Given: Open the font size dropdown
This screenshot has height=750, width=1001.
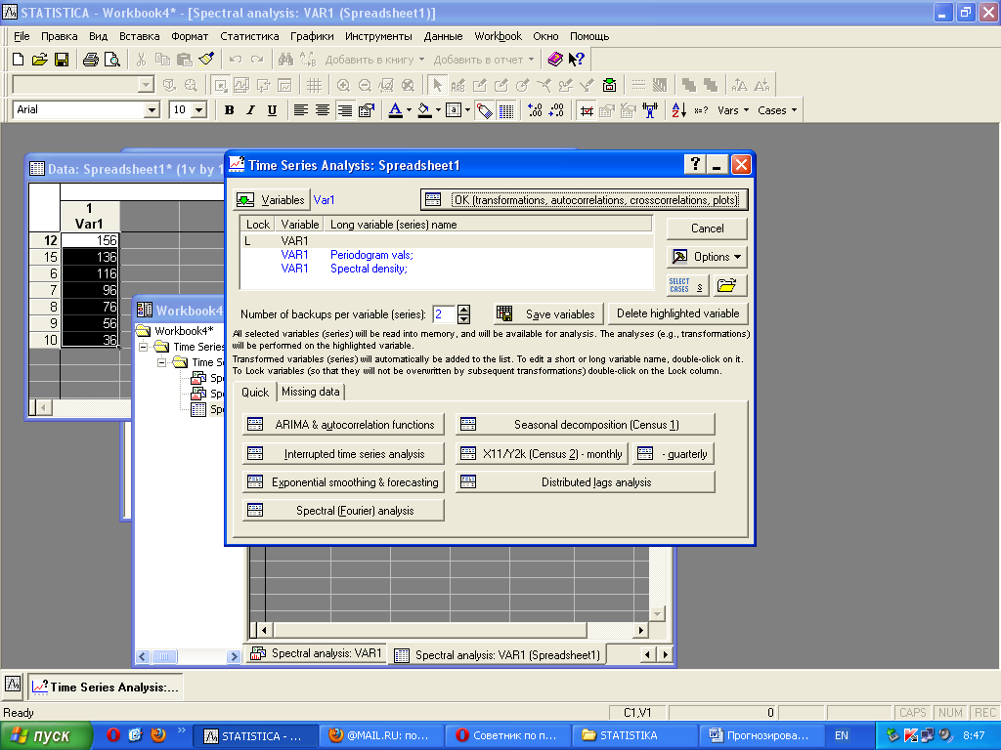Looking at the screenshot, I should tap(199, 109).
